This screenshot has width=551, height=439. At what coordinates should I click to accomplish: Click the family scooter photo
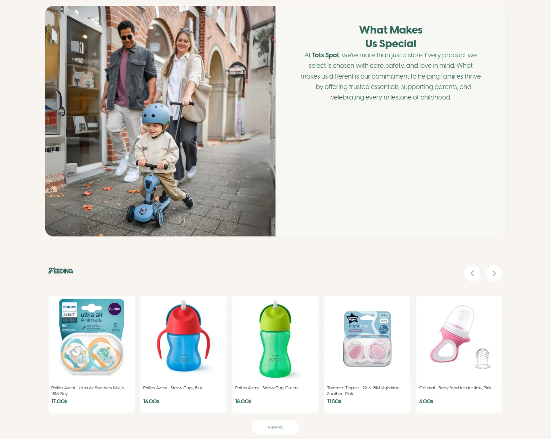point(160,121)
